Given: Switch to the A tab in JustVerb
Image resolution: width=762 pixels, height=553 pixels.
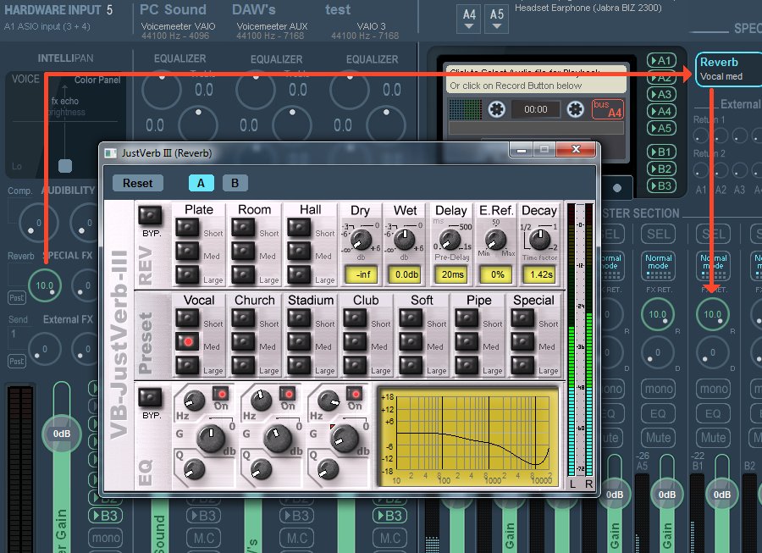Looking at the screenshot, I should pos(202,182).
